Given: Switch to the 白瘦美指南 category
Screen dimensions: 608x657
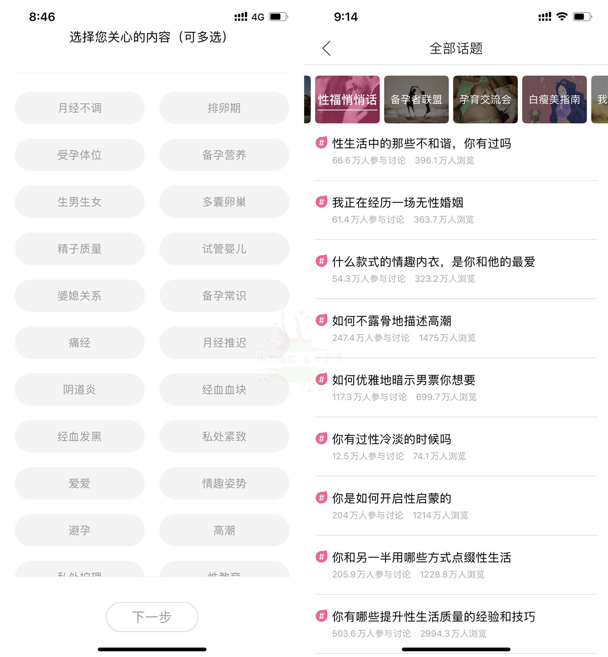Looking at the screenshot, I should (x=554, y=100).
